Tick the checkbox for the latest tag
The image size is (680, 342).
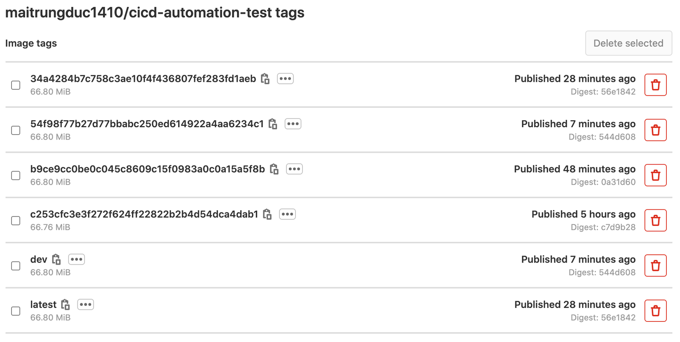pyautogui.click(x=16, y=311)
